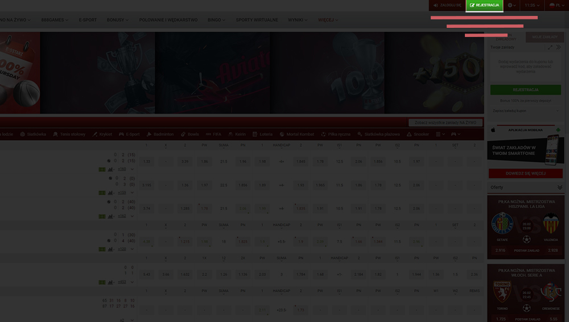This screenshot has height=322, width=569.
Task: Click the Aviator promo banner
Action: (213, 73)
